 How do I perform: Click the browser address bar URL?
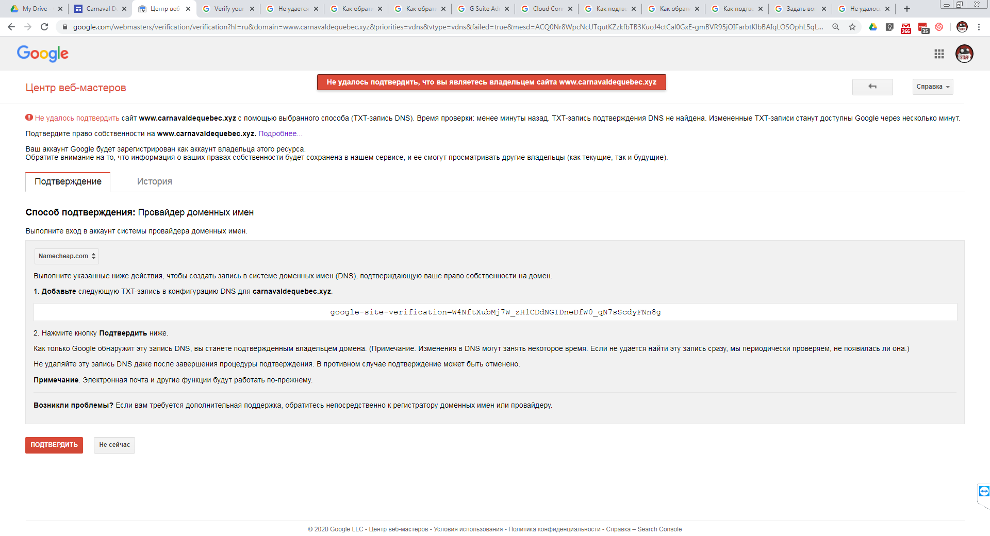(448, 27)
